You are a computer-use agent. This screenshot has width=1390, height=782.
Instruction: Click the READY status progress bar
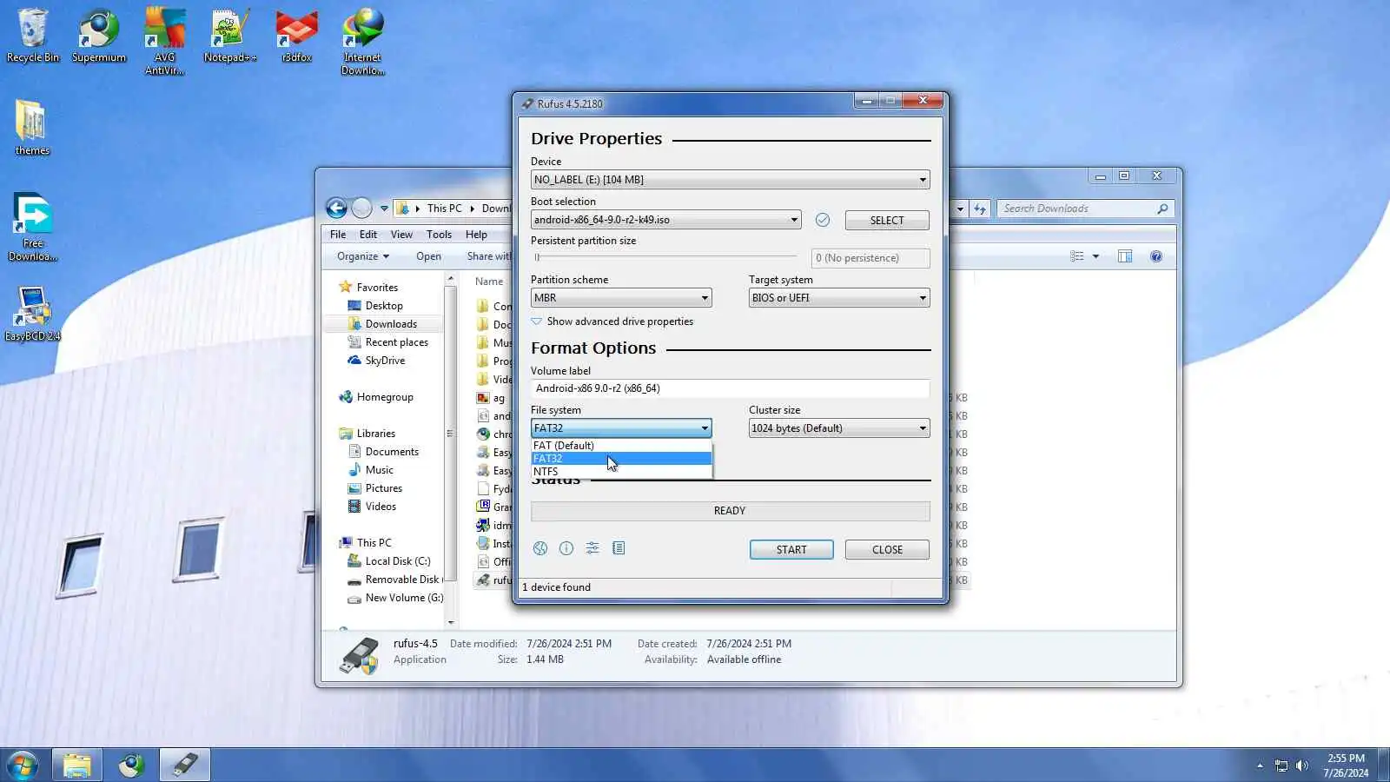point(730,511)
